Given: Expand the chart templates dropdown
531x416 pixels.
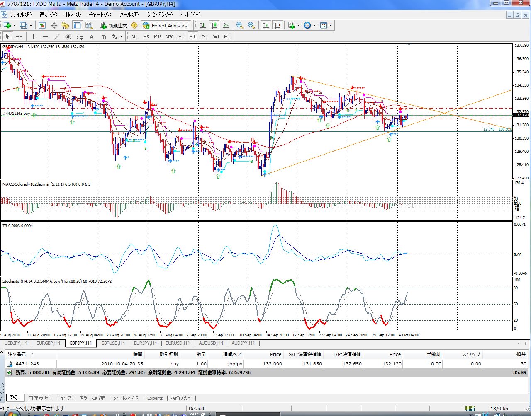Looking at the screenshot, I should 331,25.
